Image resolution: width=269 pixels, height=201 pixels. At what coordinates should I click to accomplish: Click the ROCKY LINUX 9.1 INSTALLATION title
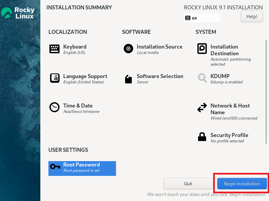pyautogui.click(x=223, y=7)
